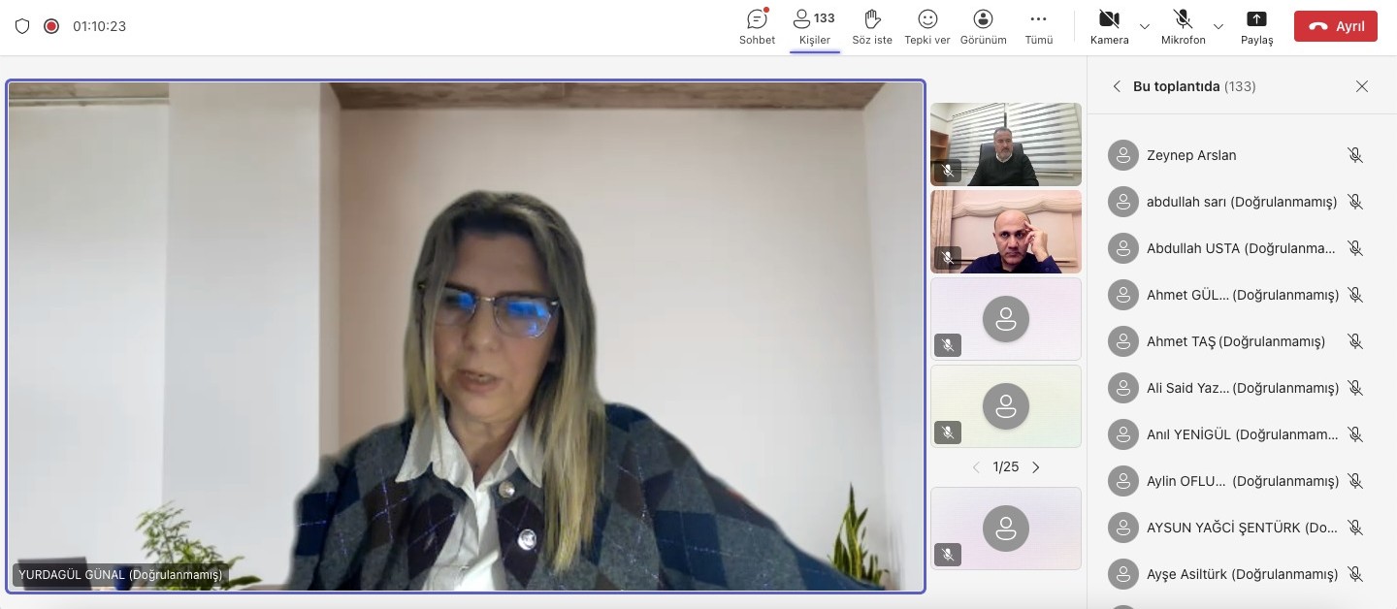Leave meeting with the Ayrıl button

click(x=1335, y=26)
